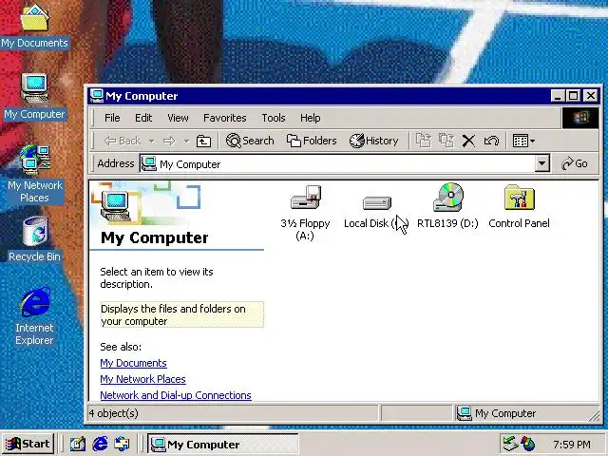Click the Start button
Image resolution: width=608 pixels, height=456 pixels.
coord(28,444)
